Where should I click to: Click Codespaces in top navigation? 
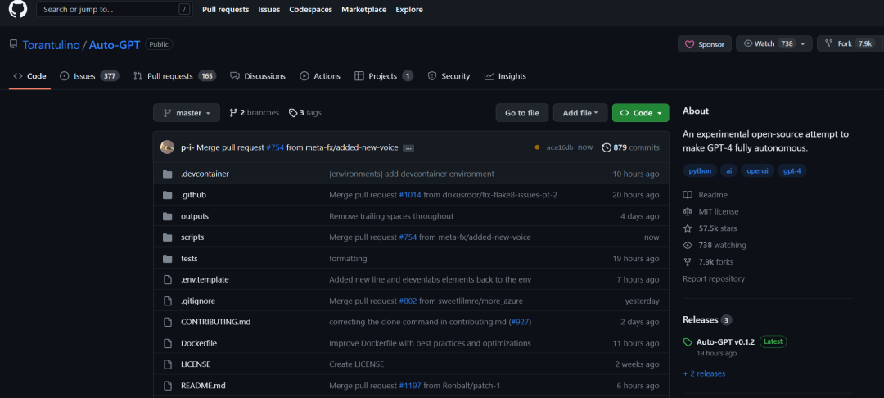(x=311, y=10)
